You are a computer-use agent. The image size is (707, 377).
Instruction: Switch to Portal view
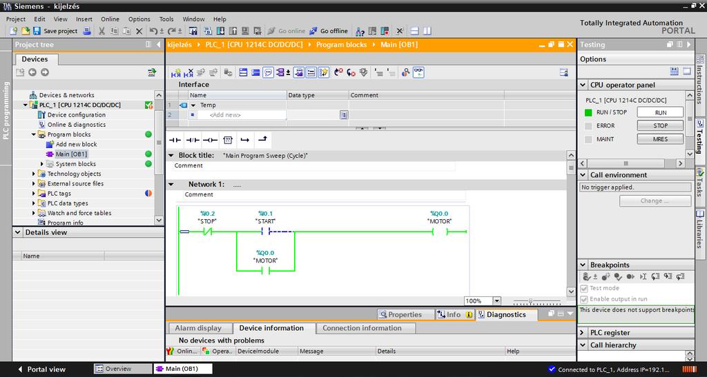pyautogui.click(x=41, y=369)
